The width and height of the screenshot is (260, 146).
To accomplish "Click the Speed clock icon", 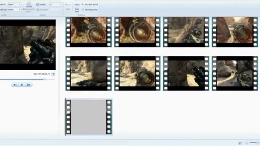I will tap(37, 4).
